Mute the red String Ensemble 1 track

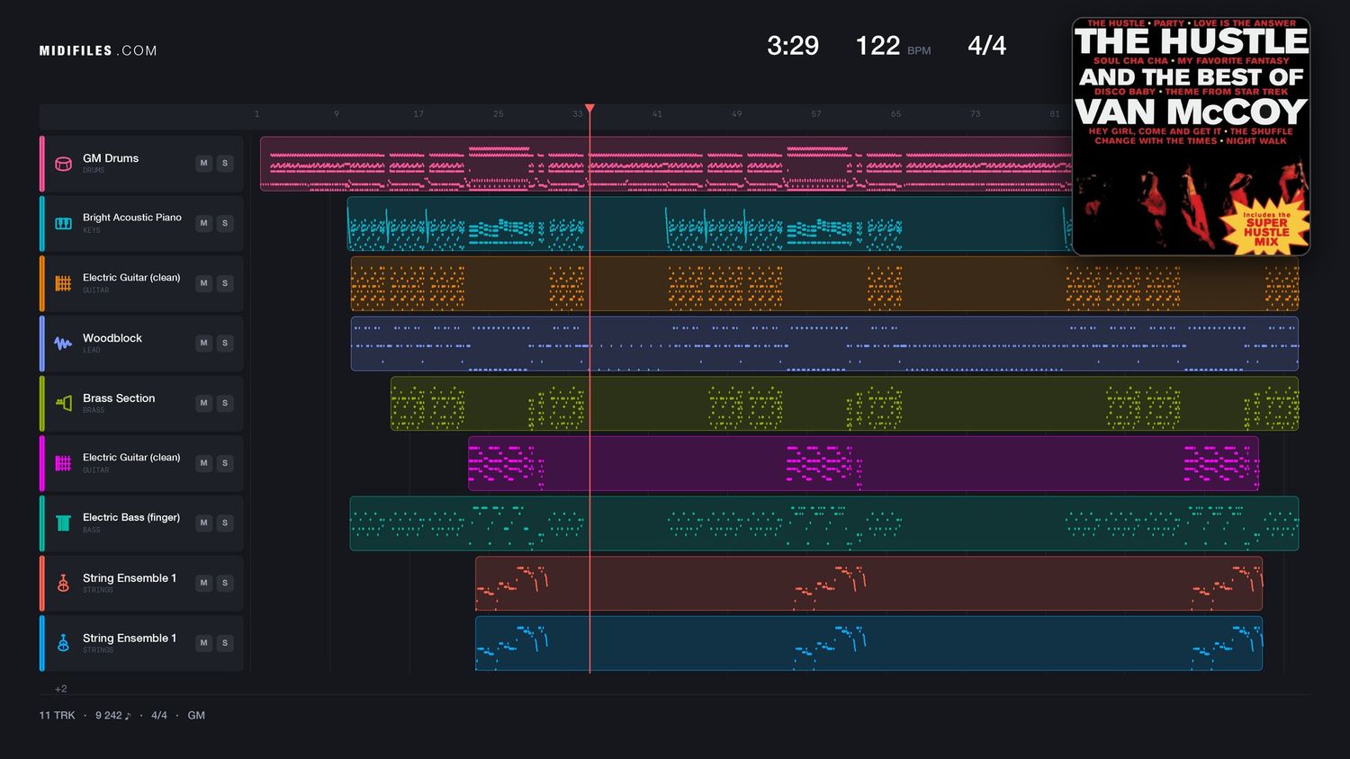[204, 583]
